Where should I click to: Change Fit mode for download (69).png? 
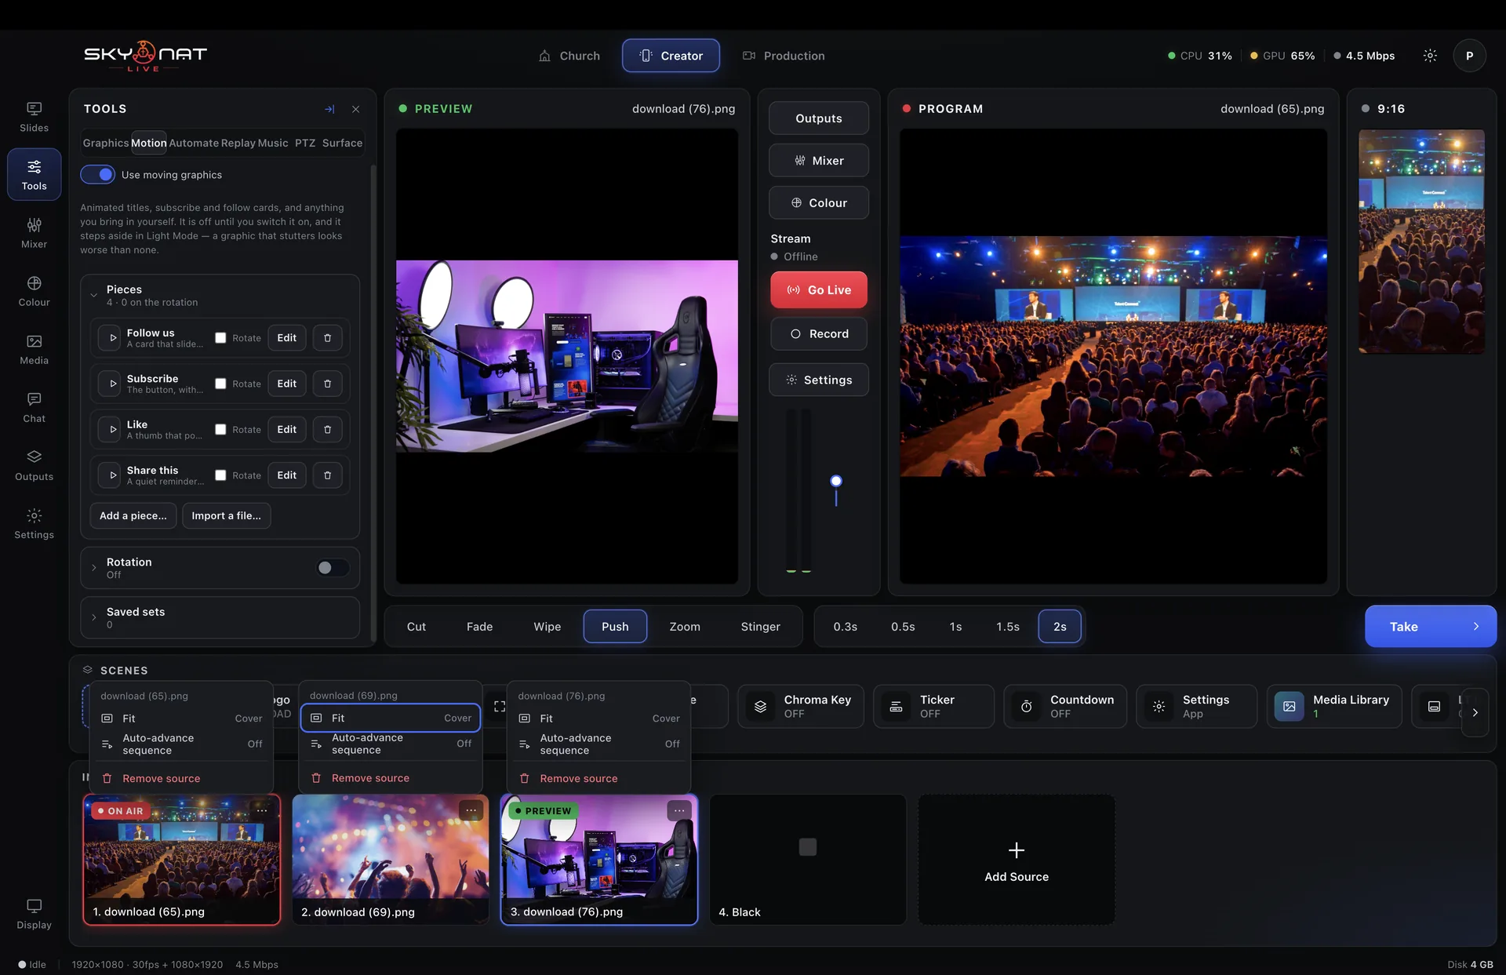pyautogui.click(x=391, y=718)
